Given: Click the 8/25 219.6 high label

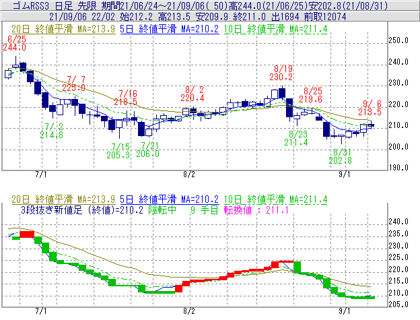Looking at the screenshot, I should [x=311, y=95].
